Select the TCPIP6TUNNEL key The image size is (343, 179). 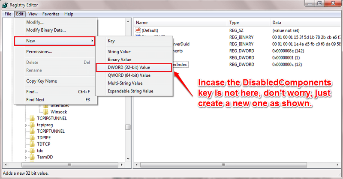[52, 119]
